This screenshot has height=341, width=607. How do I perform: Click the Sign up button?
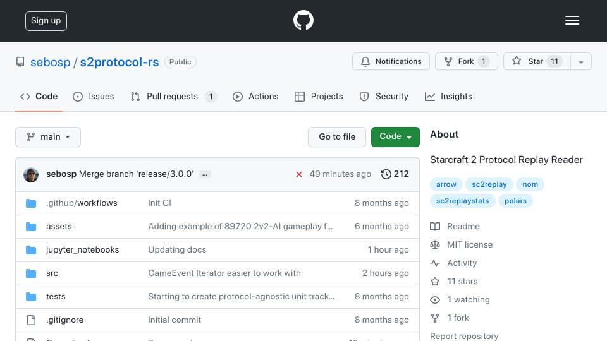(x=46, y=21)
